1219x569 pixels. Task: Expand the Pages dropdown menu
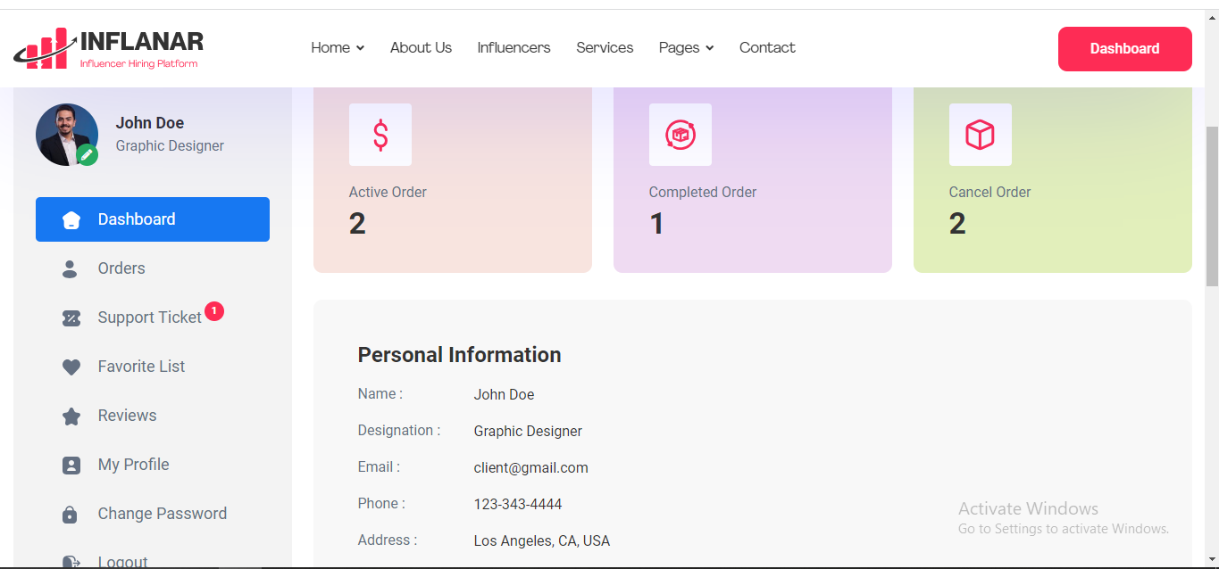tap(686, 48)
